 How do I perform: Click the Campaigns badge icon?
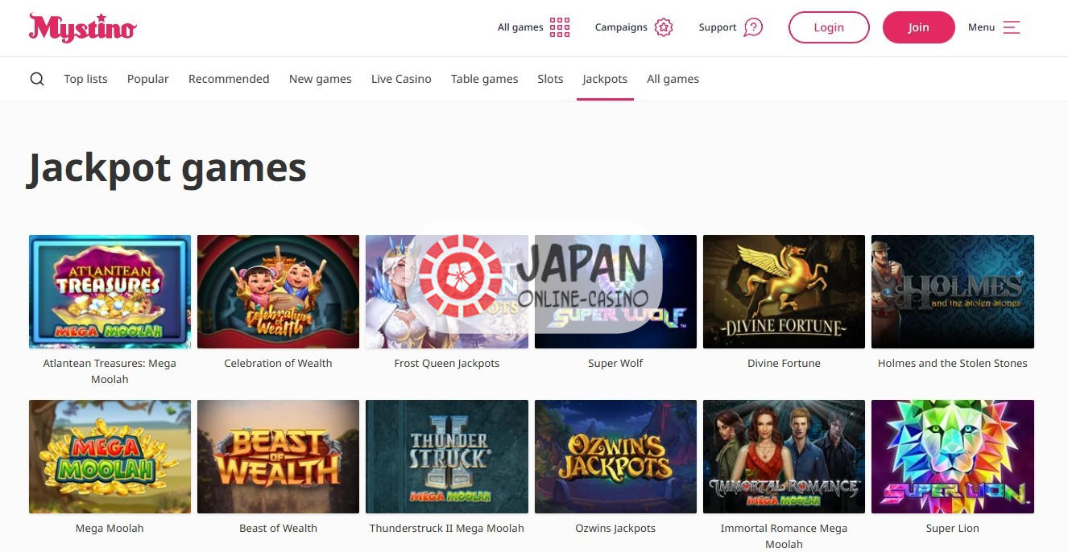pos(664,27)
